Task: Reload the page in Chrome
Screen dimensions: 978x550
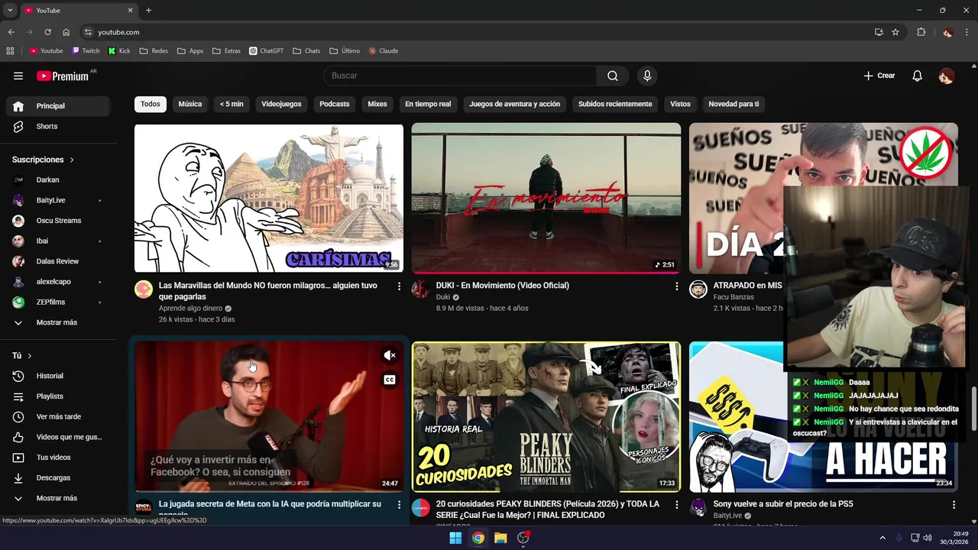Action: click(47, 32)
